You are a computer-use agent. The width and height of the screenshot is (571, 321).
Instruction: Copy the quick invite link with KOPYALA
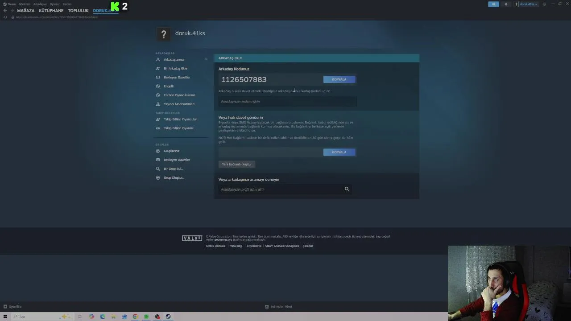(339, 152)
